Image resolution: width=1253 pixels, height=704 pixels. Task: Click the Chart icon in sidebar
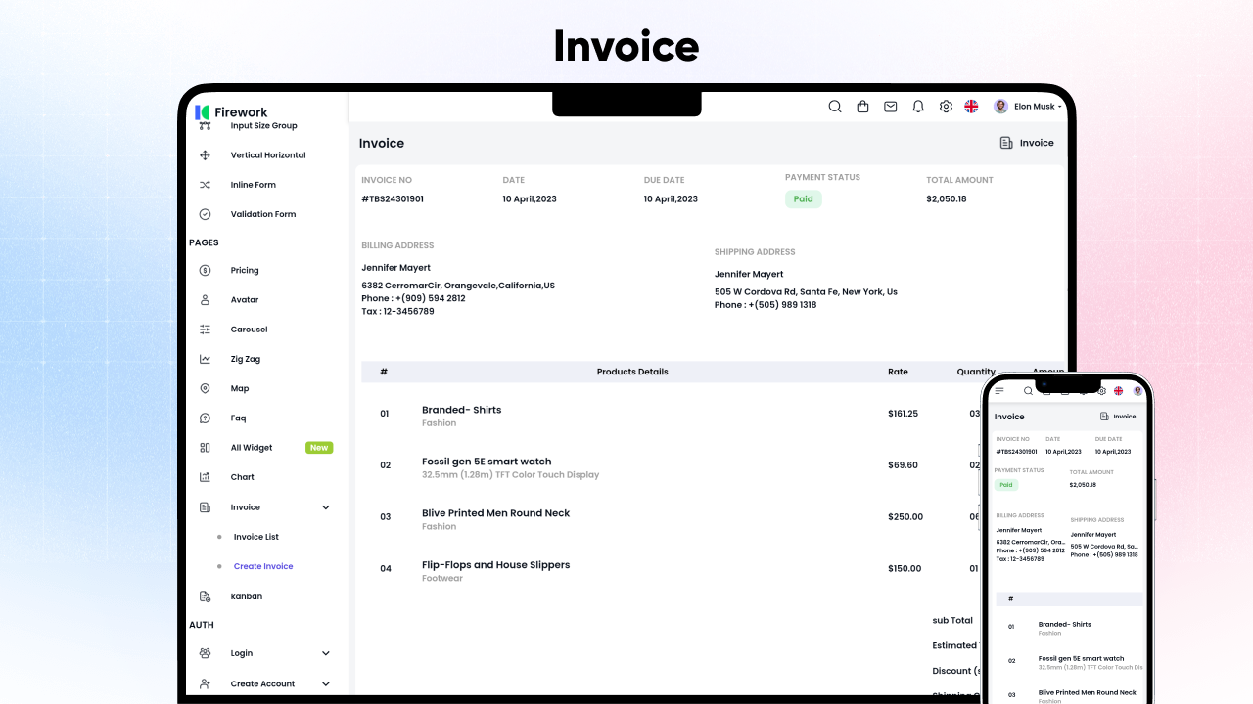[205, 477]
